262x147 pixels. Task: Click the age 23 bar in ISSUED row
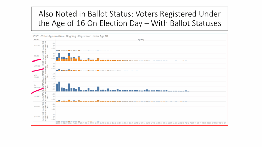69,57
